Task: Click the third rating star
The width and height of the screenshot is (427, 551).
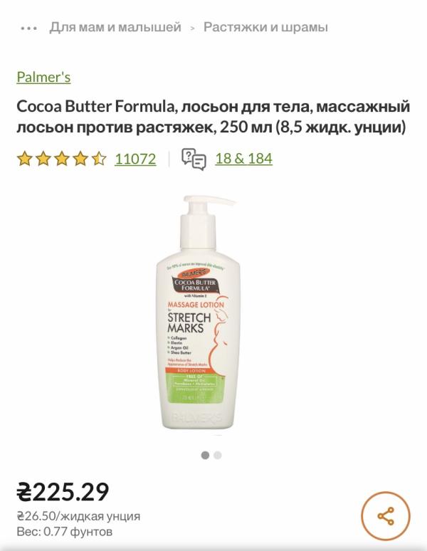Action: click(62, 159)
